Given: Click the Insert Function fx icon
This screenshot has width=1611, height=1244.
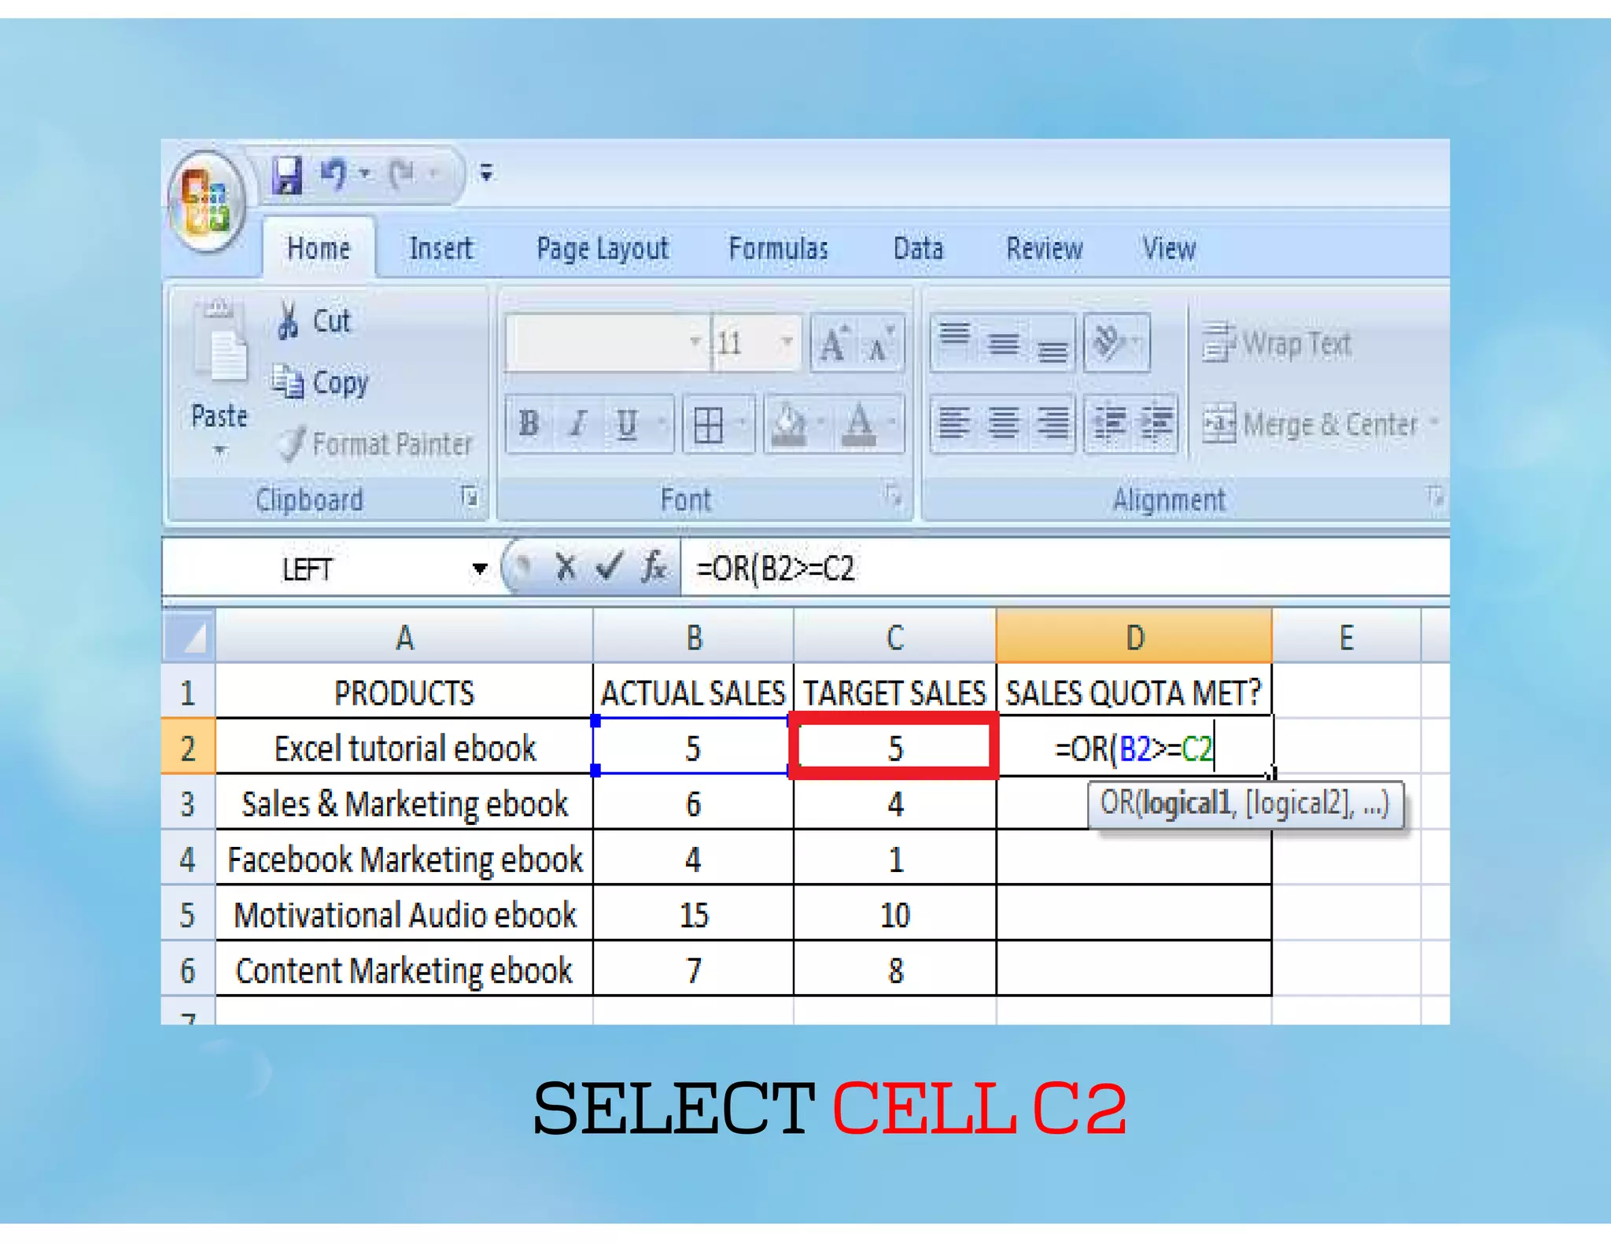Looking at the screenshot, I should pos(654,567).
